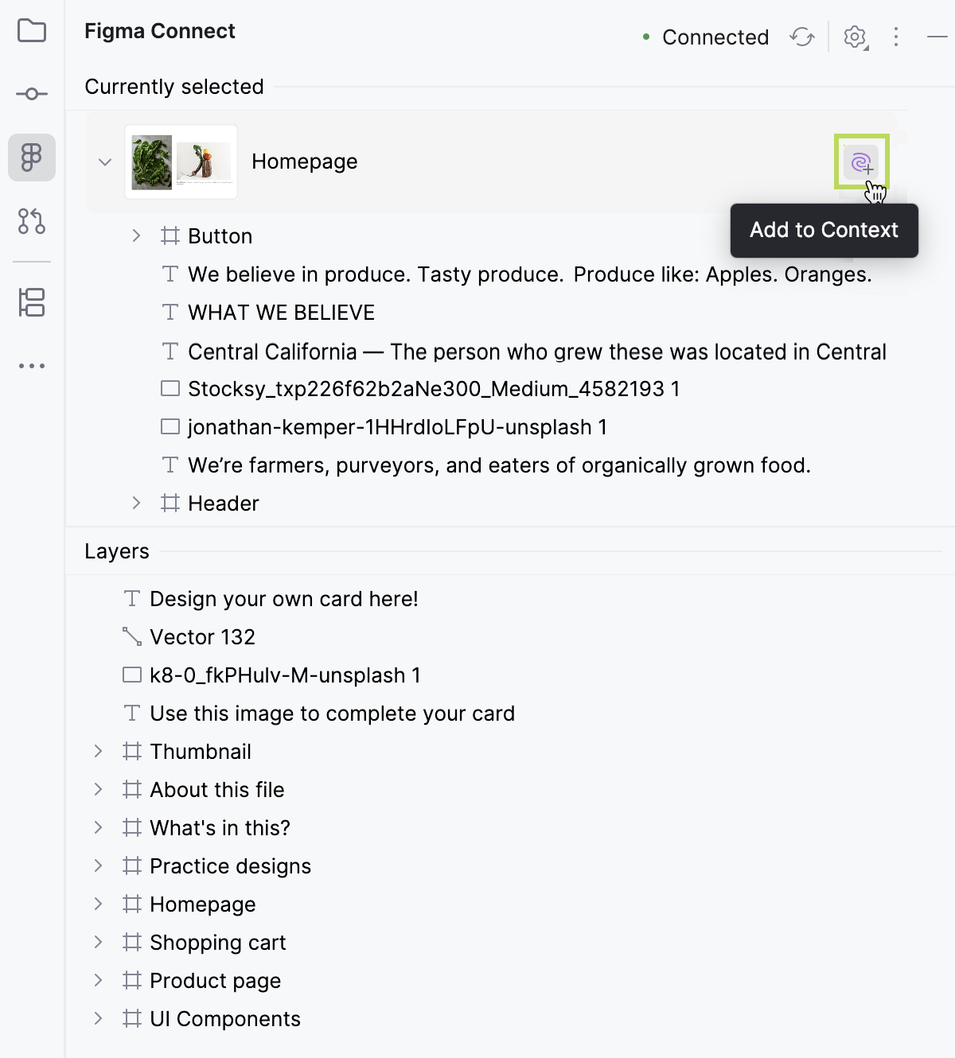Select 'Use this image to complete your card'
Screen dimensions: 955x1058
[332, 714]
